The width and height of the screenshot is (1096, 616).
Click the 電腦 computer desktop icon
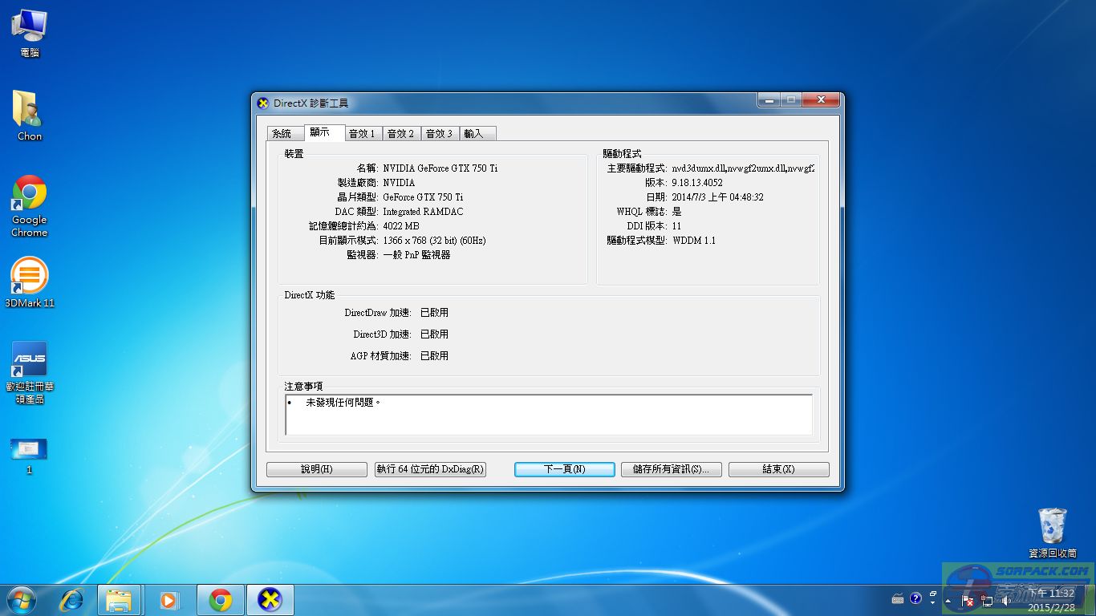tap(29, 26)
